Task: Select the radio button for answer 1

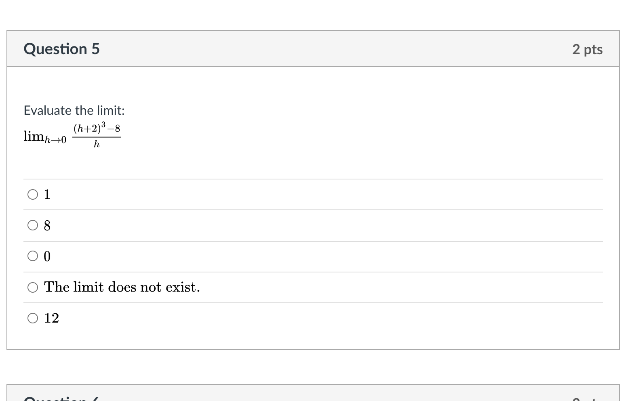Action: [33, 194]
